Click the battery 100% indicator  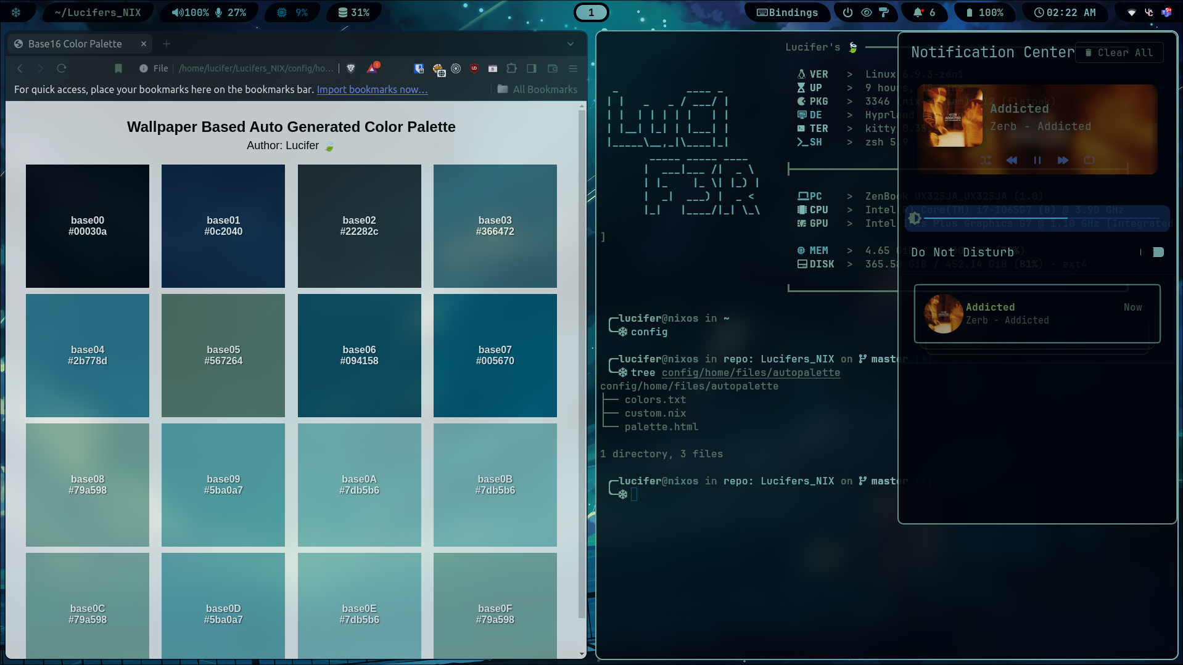coord(984,12)
